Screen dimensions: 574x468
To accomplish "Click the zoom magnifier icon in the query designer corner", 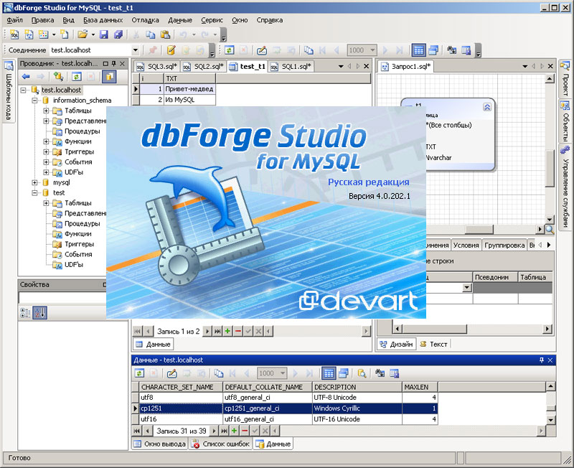I will click(x=550, y=230).
